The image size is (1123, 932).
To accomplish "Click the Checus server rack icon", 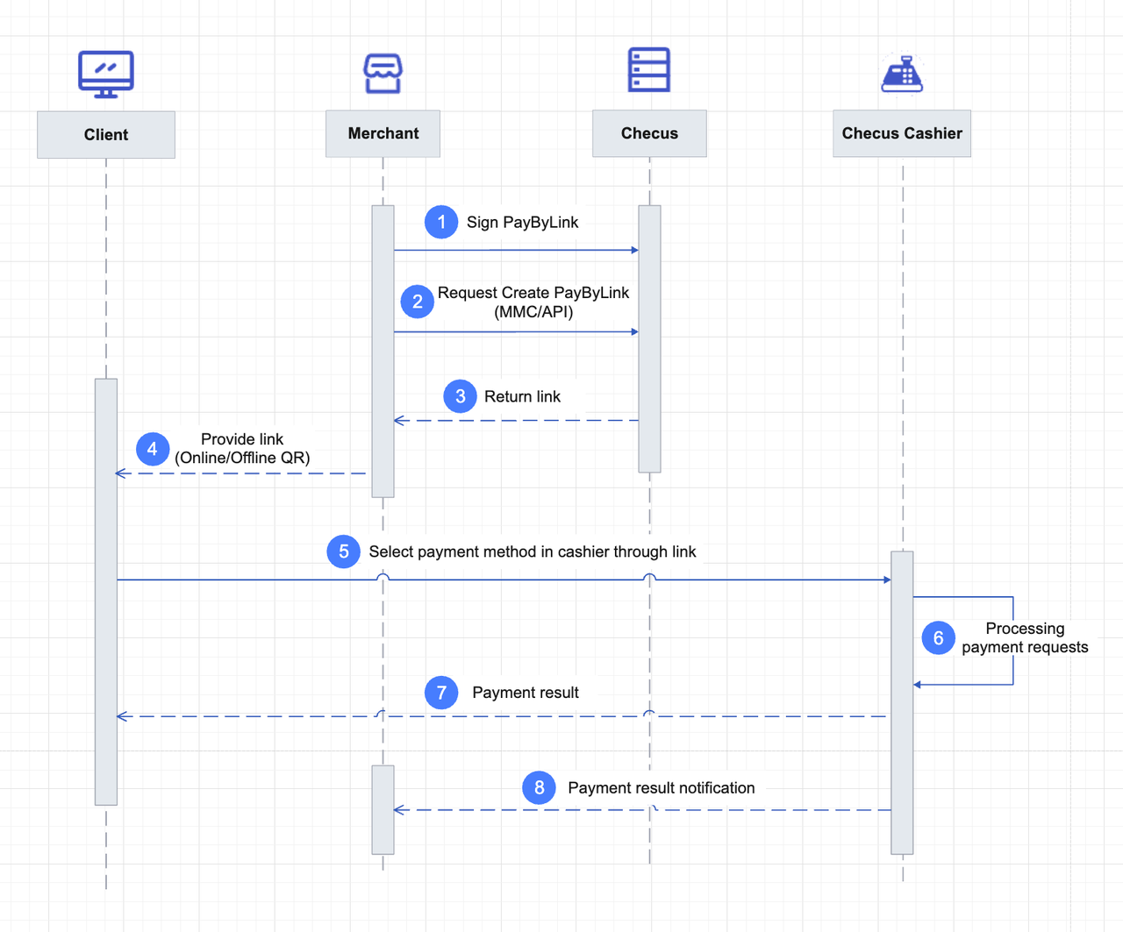I will (649, 70).
